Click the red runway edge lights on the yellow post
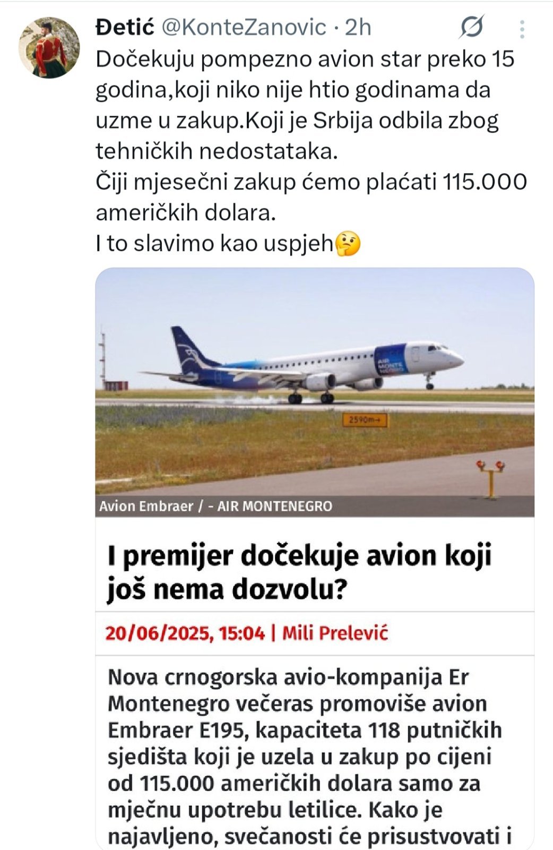 [491, 466]
